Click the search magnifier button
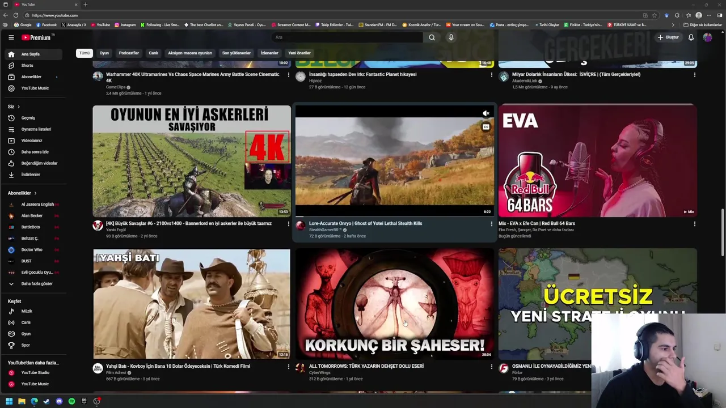726x408 pixels. [x=432, y=37]
